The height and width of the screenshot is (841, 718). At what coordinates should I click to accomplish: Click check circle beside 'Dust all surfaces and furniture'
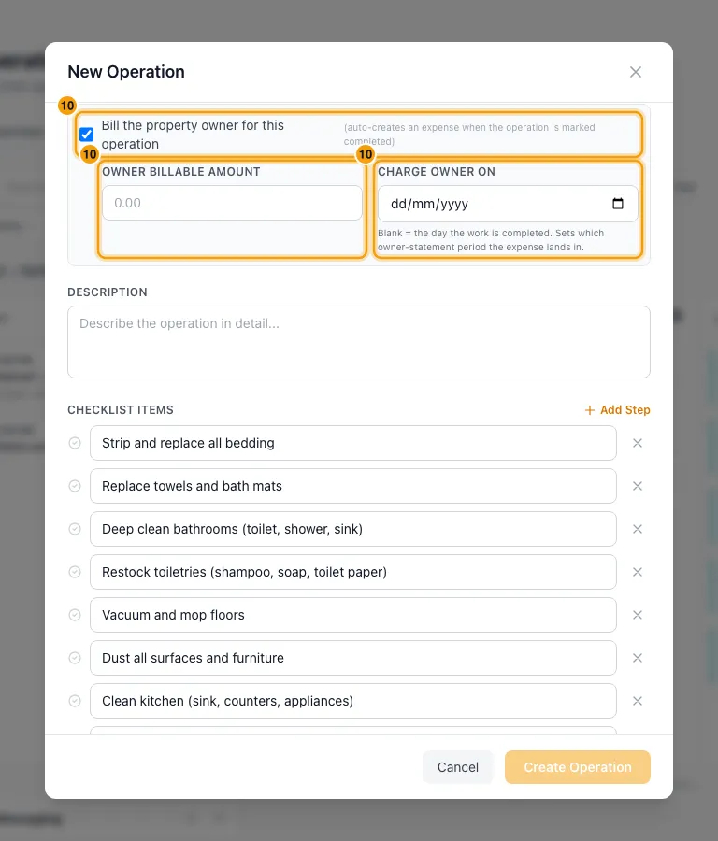point(75,658)
